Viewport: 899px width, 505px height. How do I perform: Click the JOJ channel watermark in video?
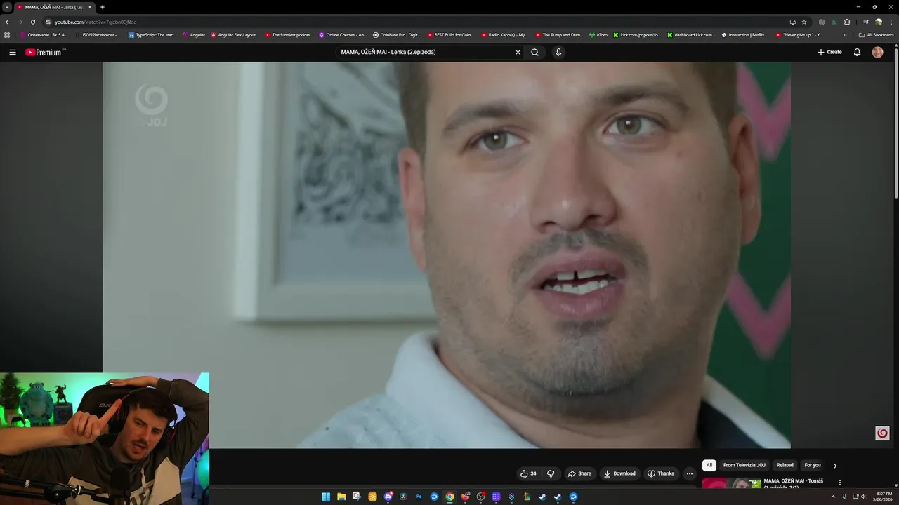[883, 433]
